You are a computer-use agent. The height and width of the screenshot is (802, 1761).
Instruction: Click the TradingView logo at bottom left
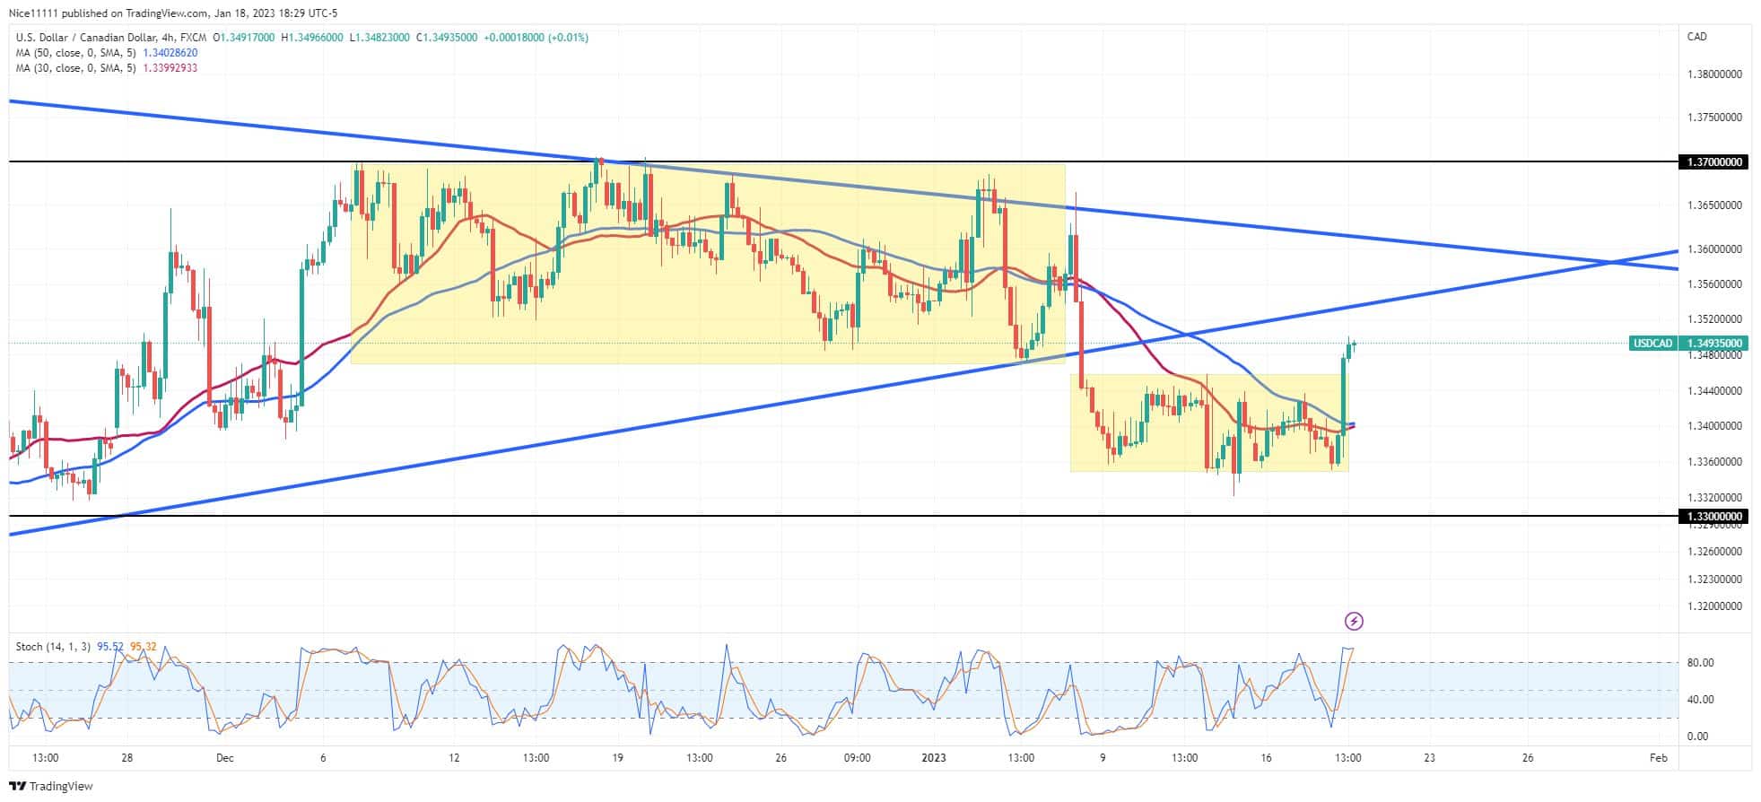[x=51, y=786]
